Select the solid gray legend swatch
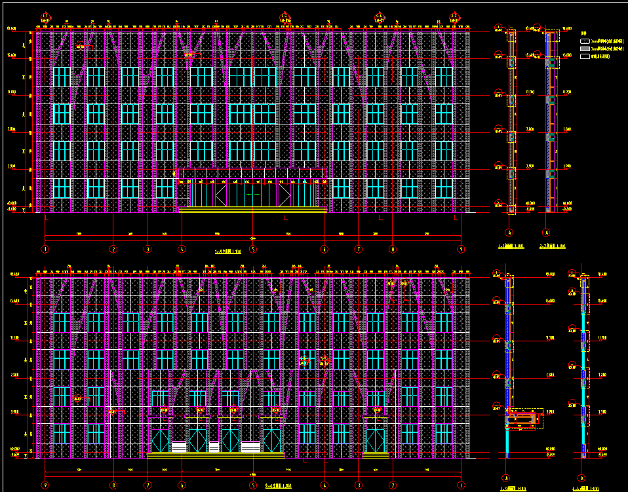 585,48
